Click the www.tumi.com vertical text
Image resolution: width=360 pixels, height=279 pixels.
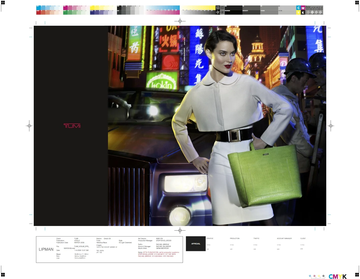184,54
